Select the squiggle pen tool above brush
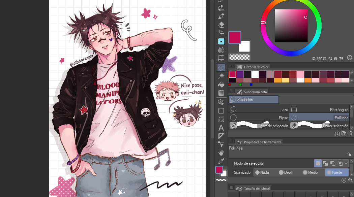Viewport: 354px width, 197px height. [x=221, y=8]
